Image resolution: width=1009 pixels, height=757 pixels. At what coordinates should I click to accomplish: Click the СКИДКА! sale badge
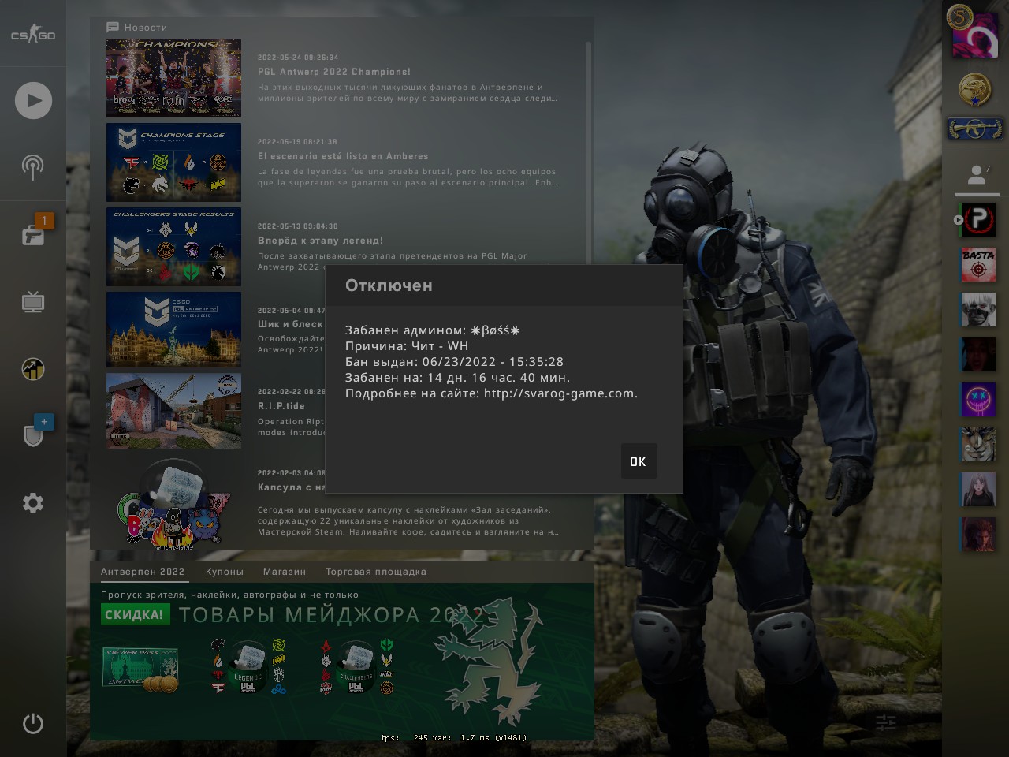click(x=135, y=615)
